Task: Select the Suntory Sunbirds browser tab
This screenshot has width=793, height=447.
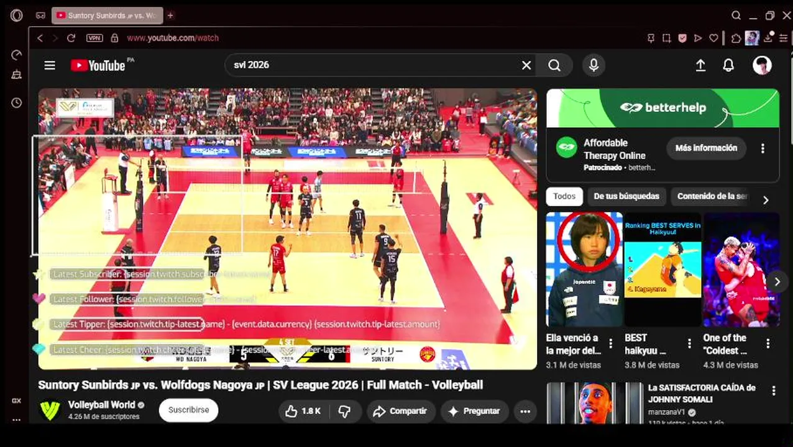Action: click(107, 16)
